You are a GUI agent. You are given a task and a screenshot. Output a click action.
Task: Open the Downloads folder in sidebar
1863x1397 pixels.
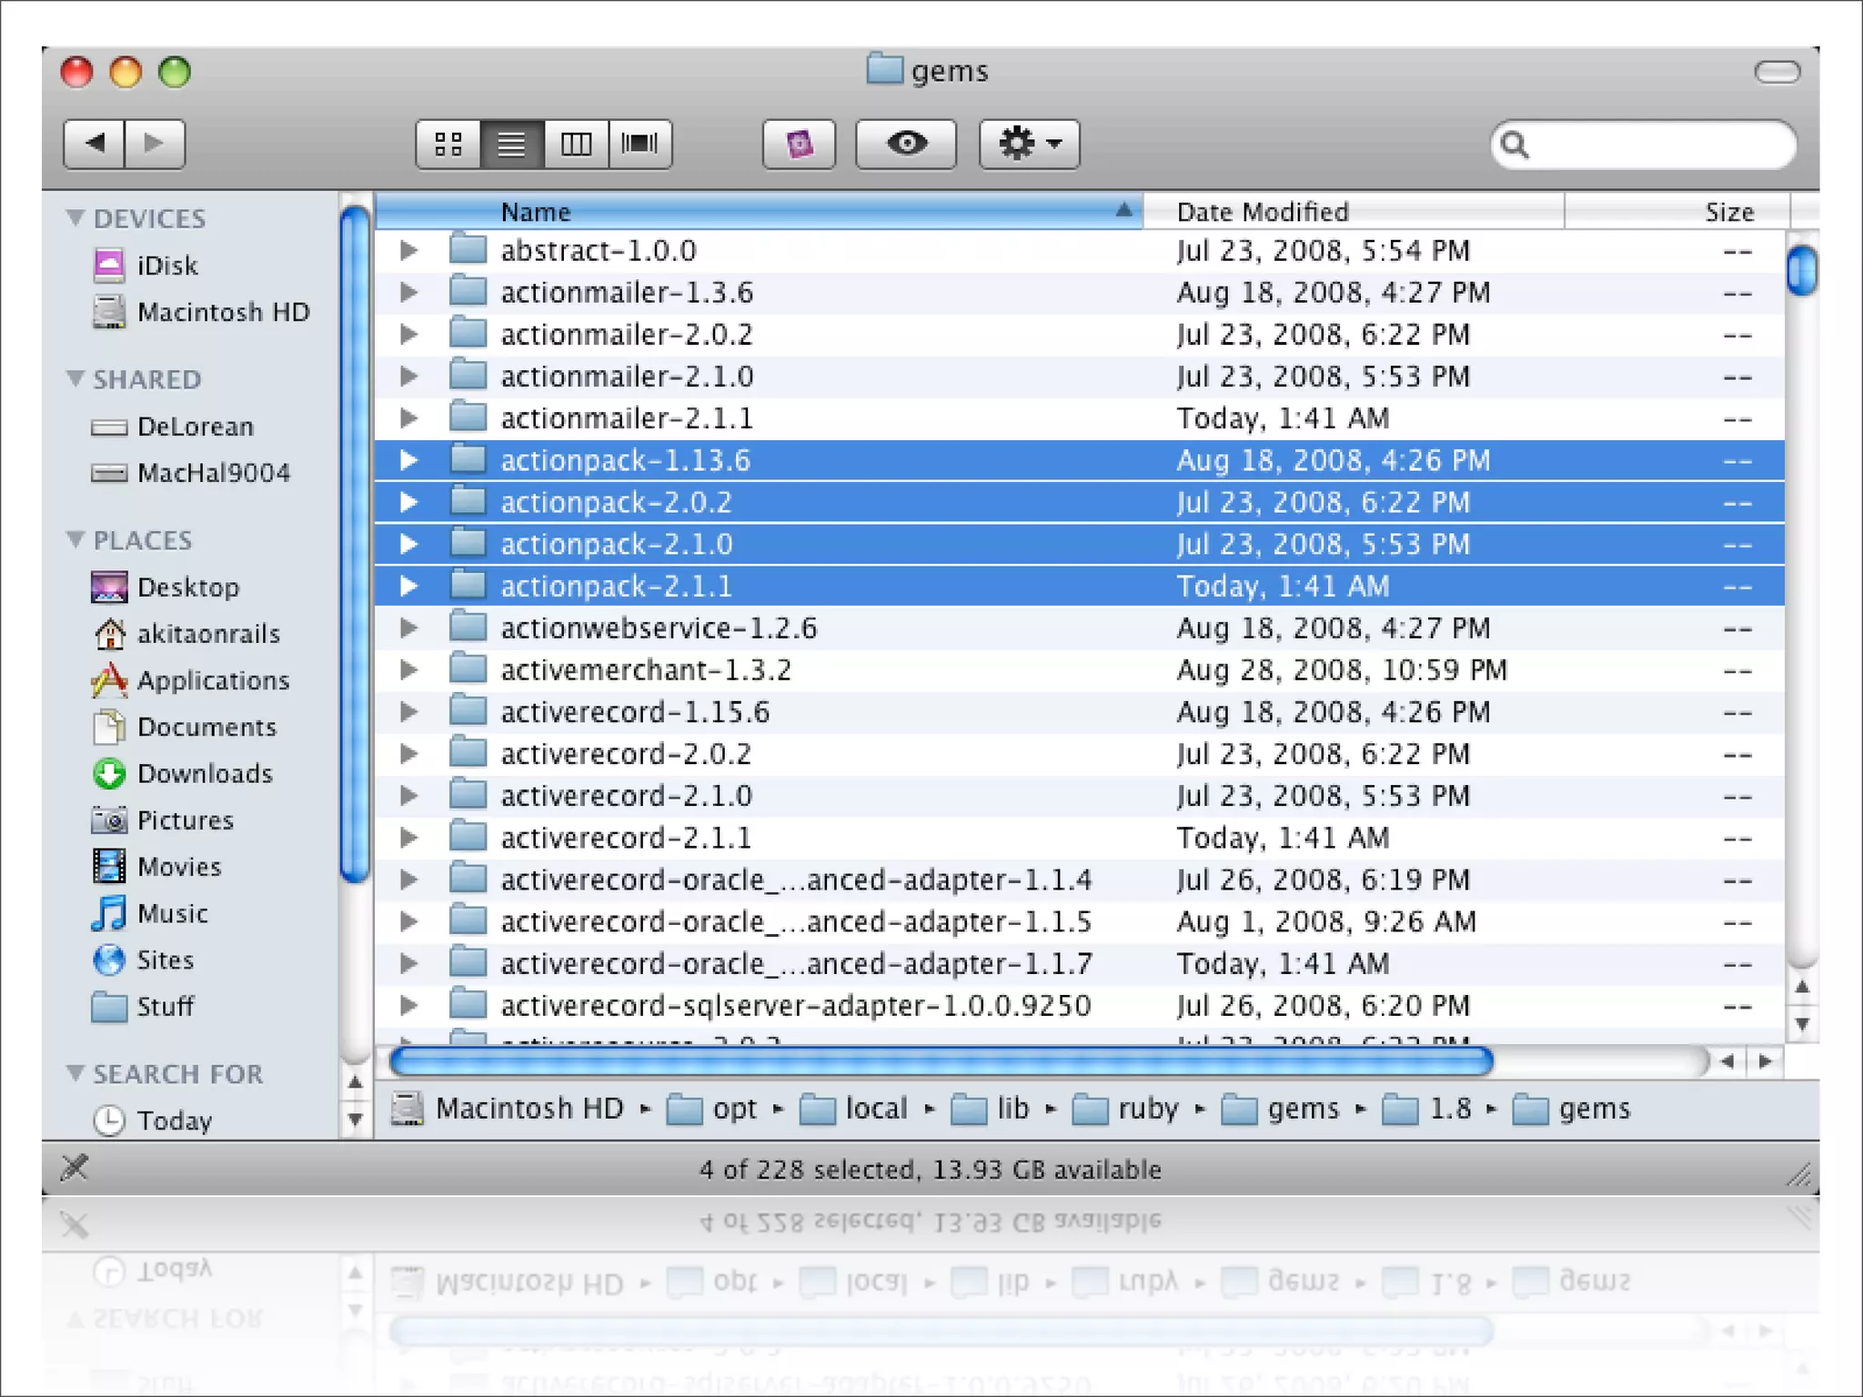coord(204,774)
